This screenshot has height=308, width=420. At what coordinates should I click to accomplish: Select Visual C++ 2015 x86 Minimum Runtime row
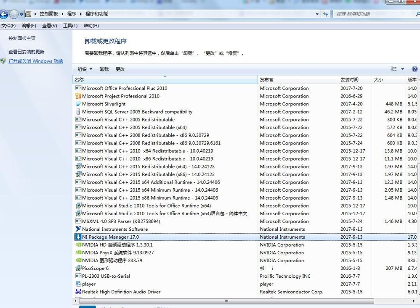coord(246,197)
